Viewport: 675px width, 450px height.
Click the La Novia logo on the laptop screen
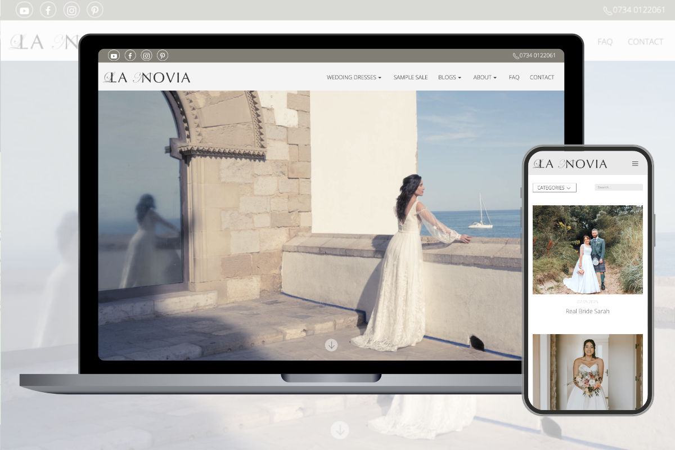[x=147, y=78]
